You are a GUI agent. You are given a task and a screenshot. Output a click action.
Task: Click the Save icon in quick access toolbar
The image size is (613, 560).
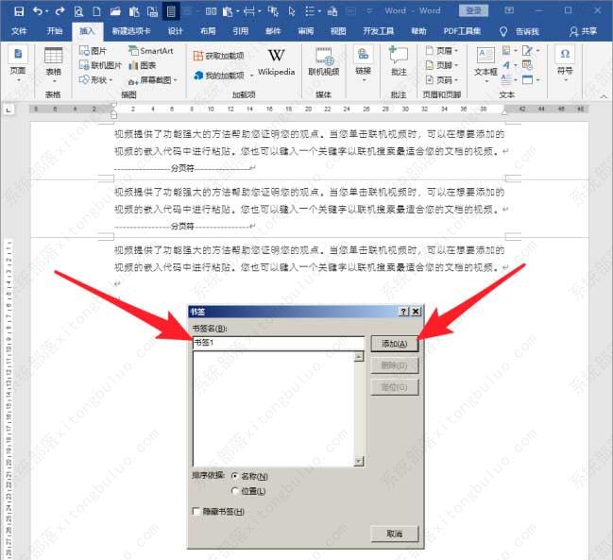click(11, 10)
